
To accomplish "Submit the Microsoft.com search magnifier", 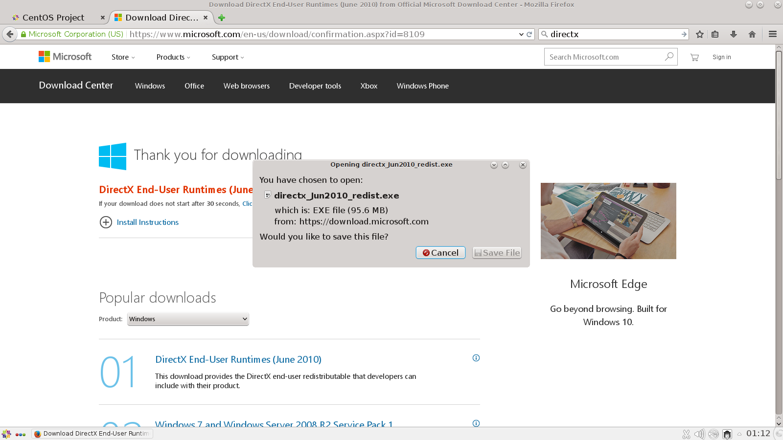I will coord(669,57).
